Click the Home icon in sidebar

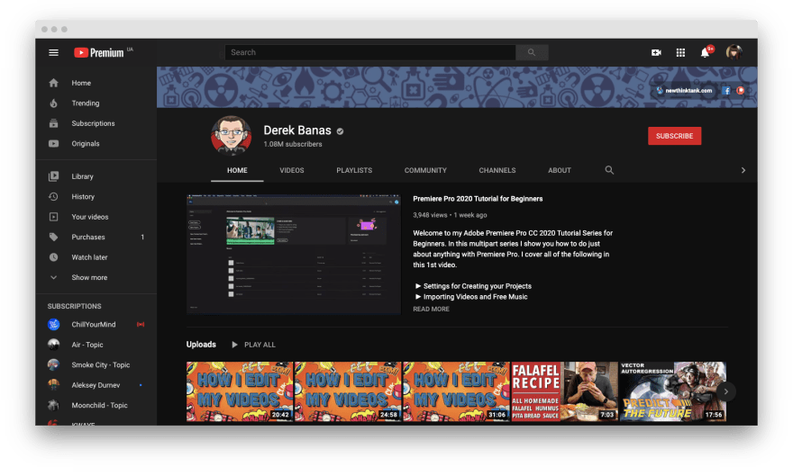point(53,83)
